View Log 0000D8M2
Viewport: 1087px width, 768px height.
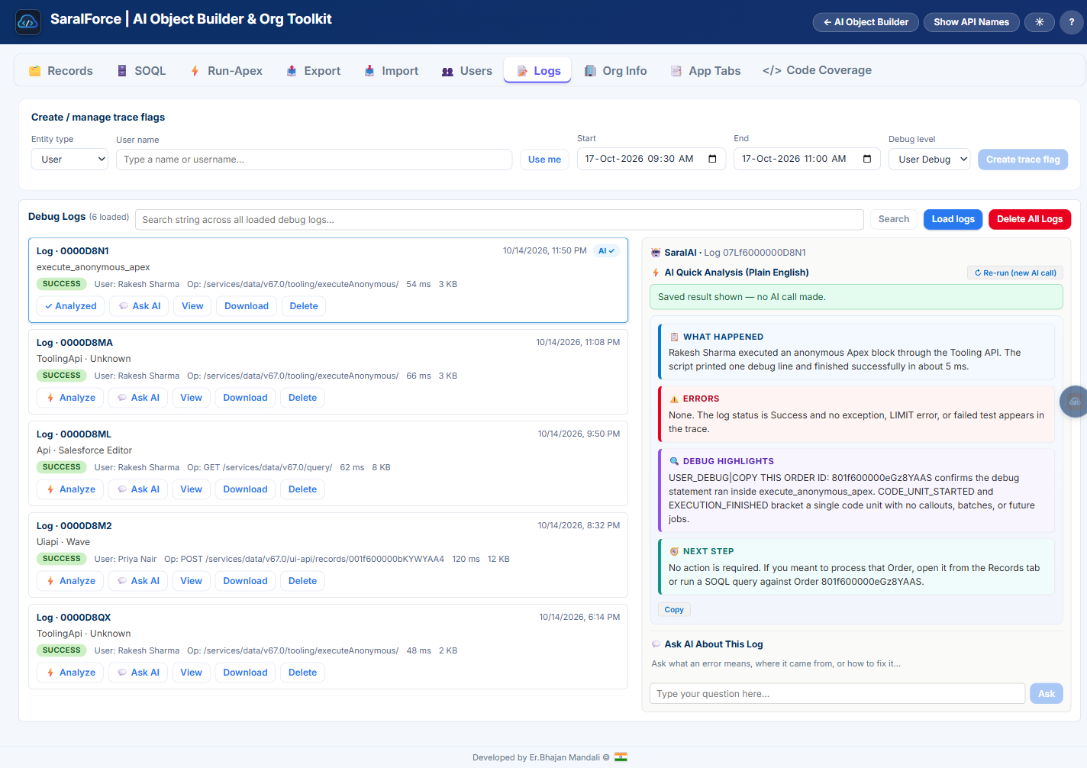pyautogui.click(x=191, y=581)
